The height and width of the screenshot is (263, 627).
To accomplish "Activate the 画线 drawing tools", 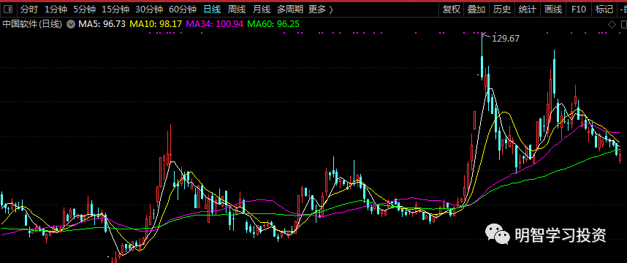I will point(553,9).
